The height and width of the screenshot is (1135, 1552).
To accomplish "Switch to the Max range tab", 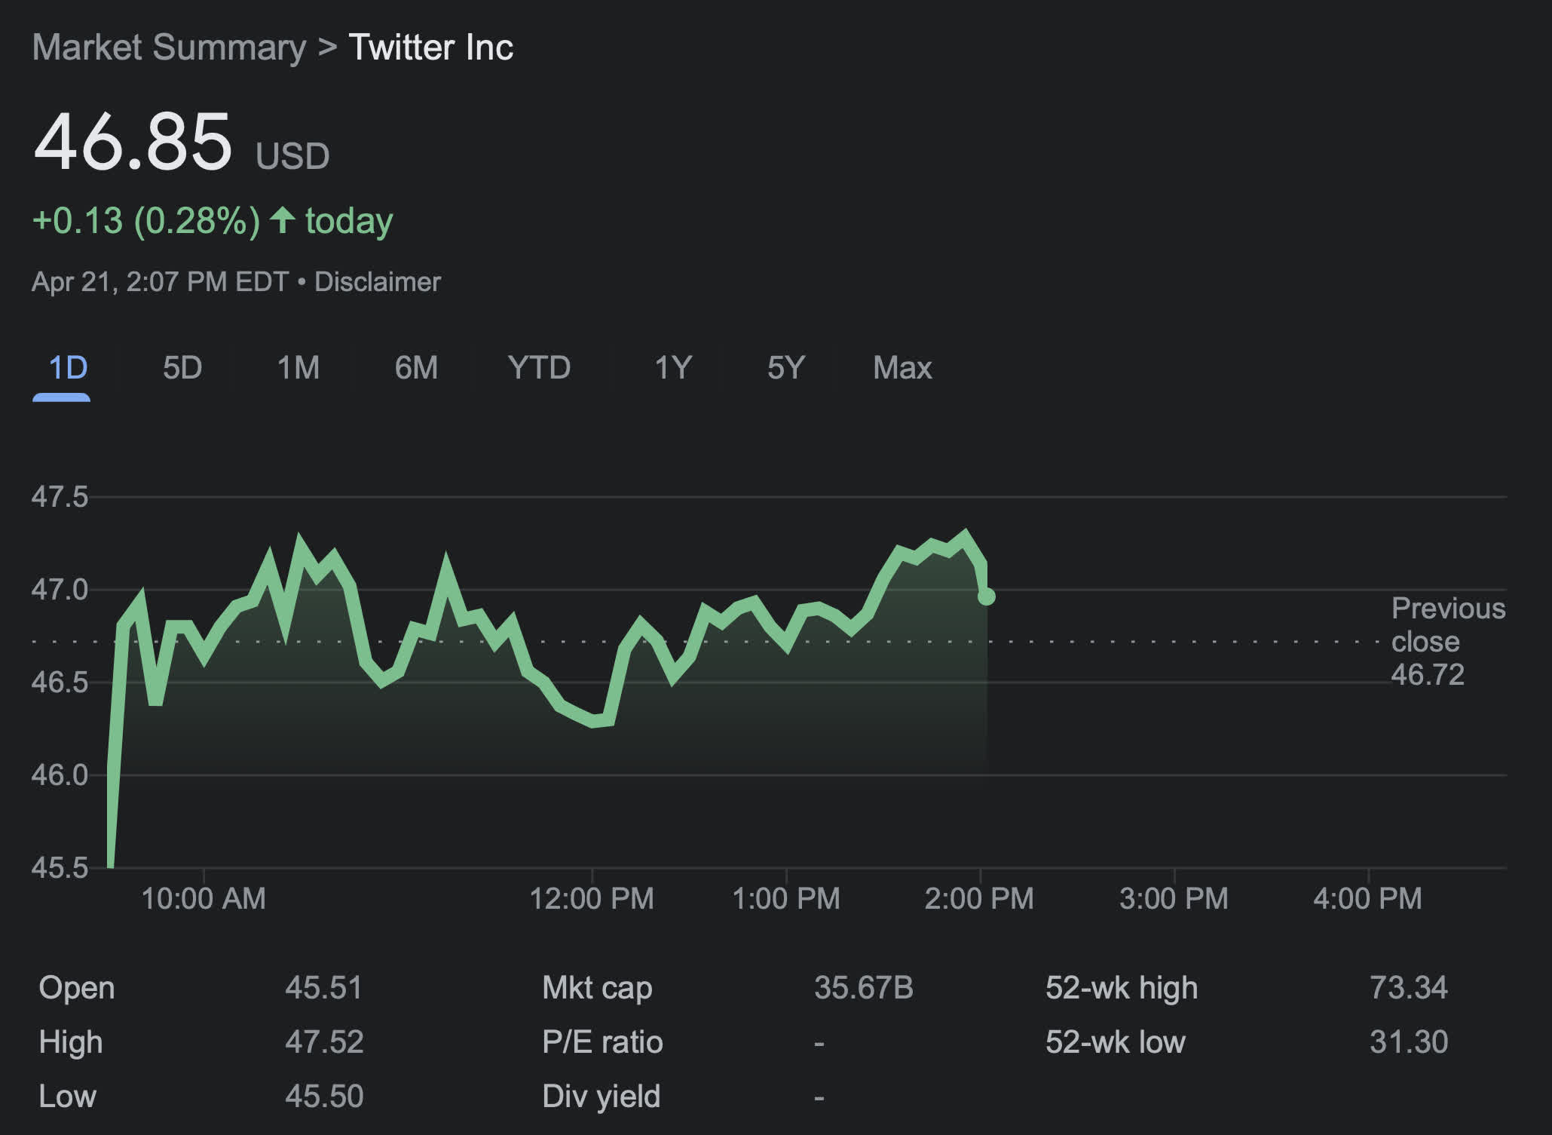I will [x=902, y=368].
